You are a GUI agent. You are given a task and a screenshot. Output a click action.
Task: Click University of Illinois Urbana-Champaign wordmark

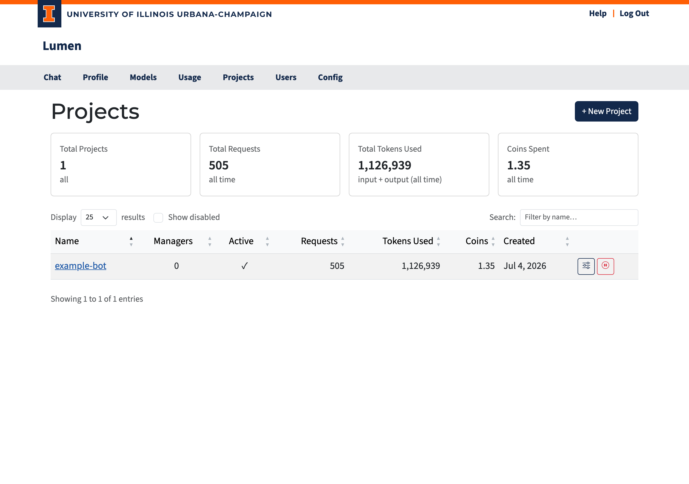(x=169, y=14)
